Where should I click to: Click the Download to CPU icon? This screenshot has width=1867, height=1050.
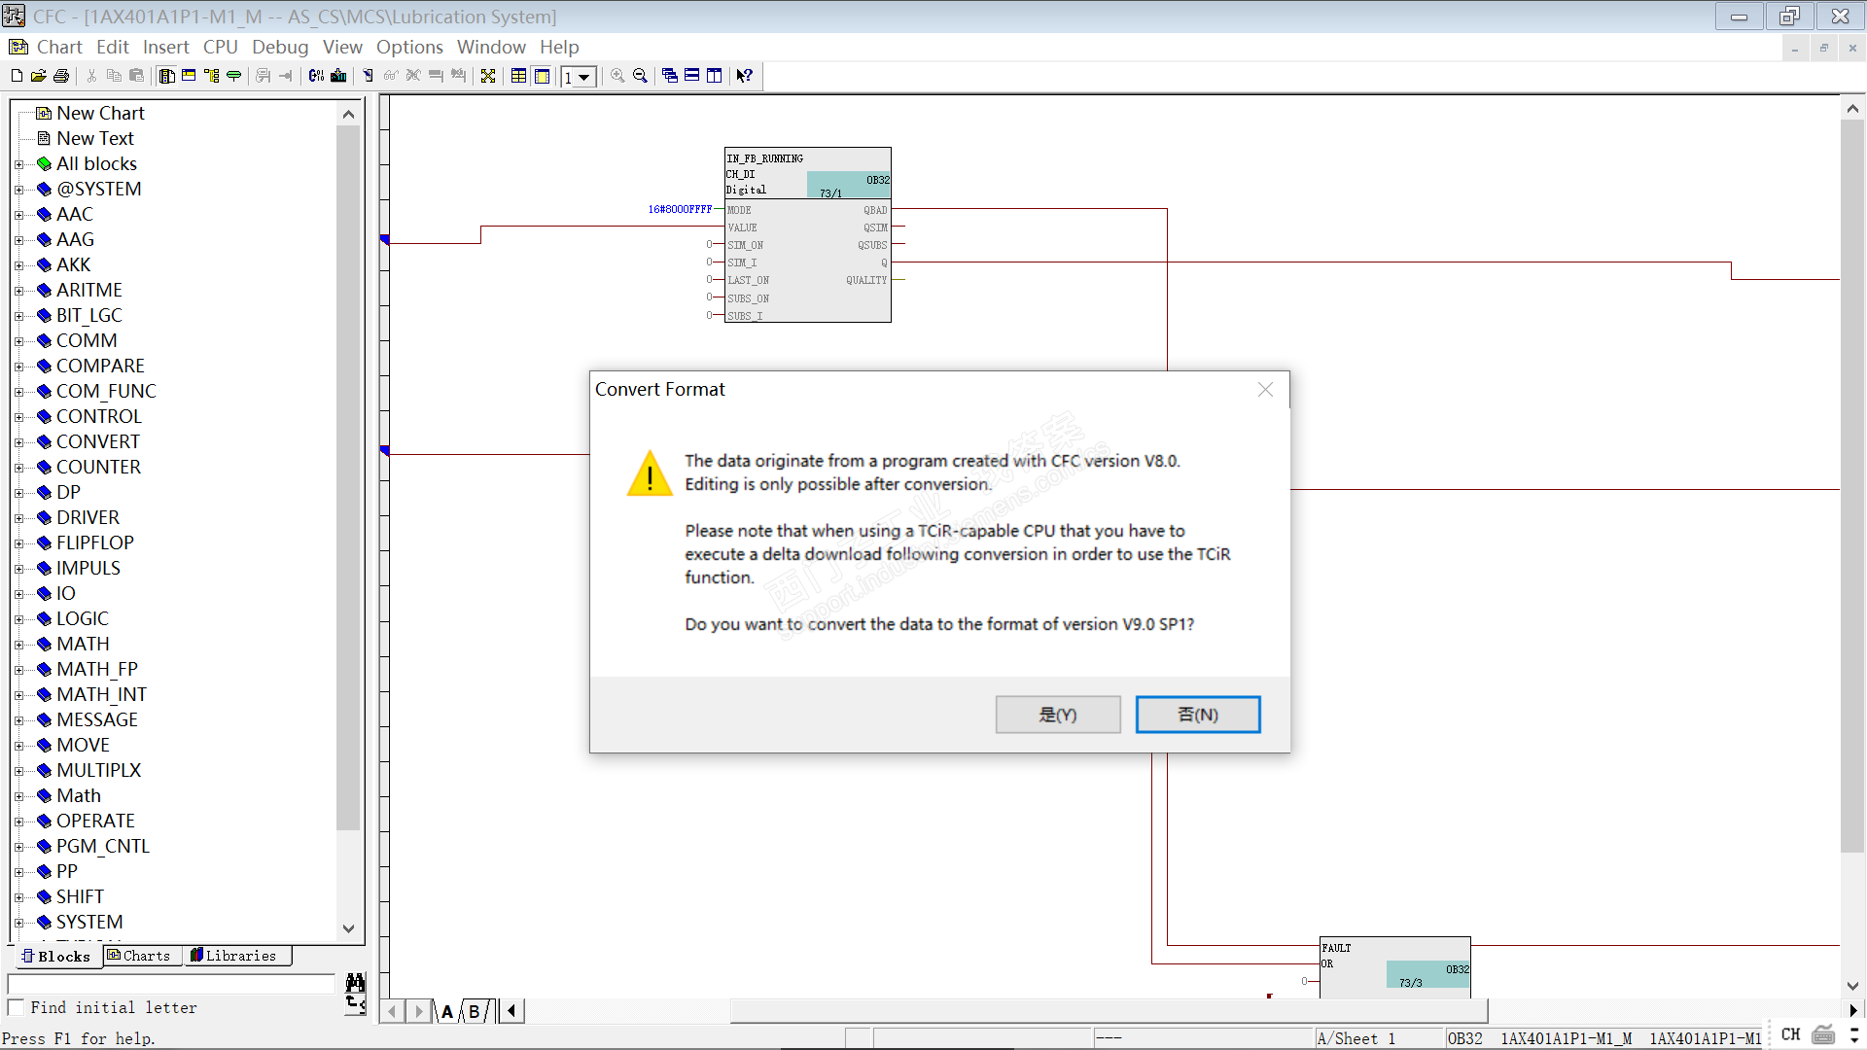coord(338,76)
